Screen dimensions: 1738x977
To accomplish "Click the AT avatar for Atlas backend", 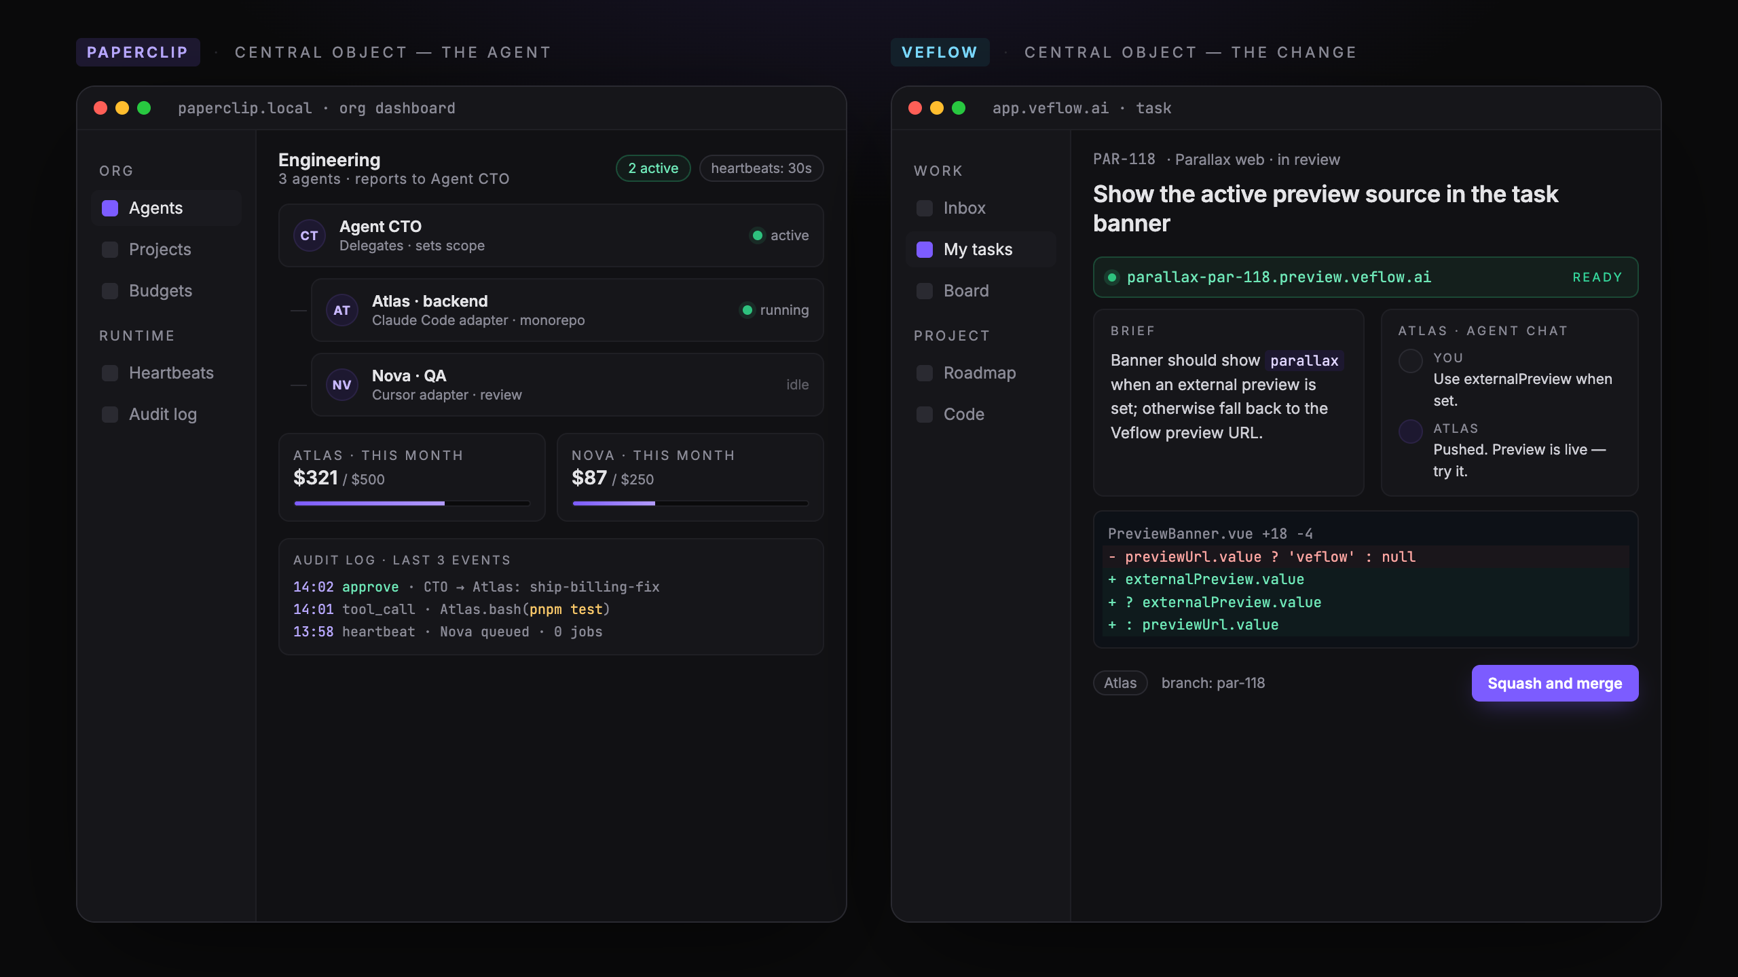I will (x=341, y=310).
